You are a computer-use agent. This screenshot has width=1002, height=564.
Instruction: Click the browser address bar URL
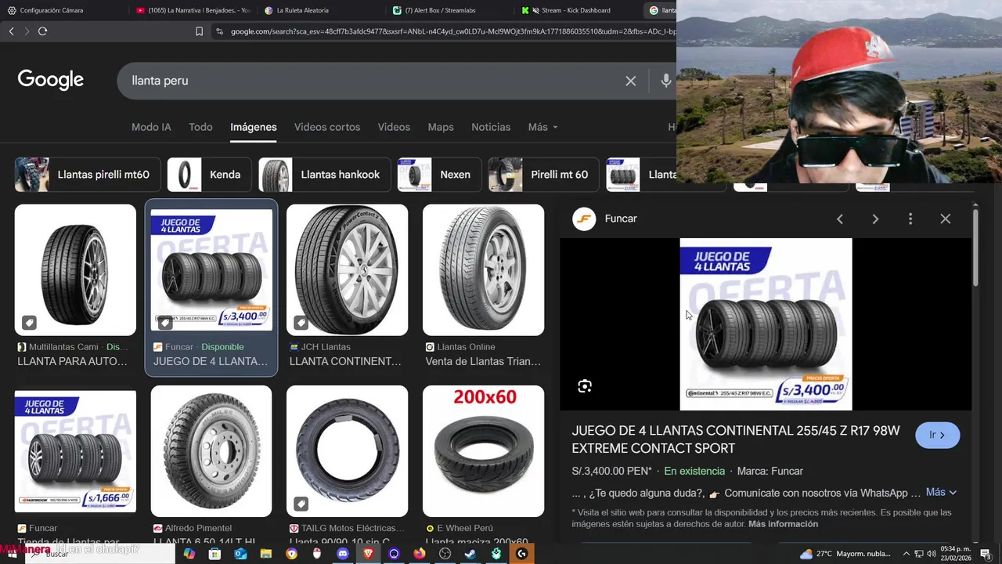[452, 31]
